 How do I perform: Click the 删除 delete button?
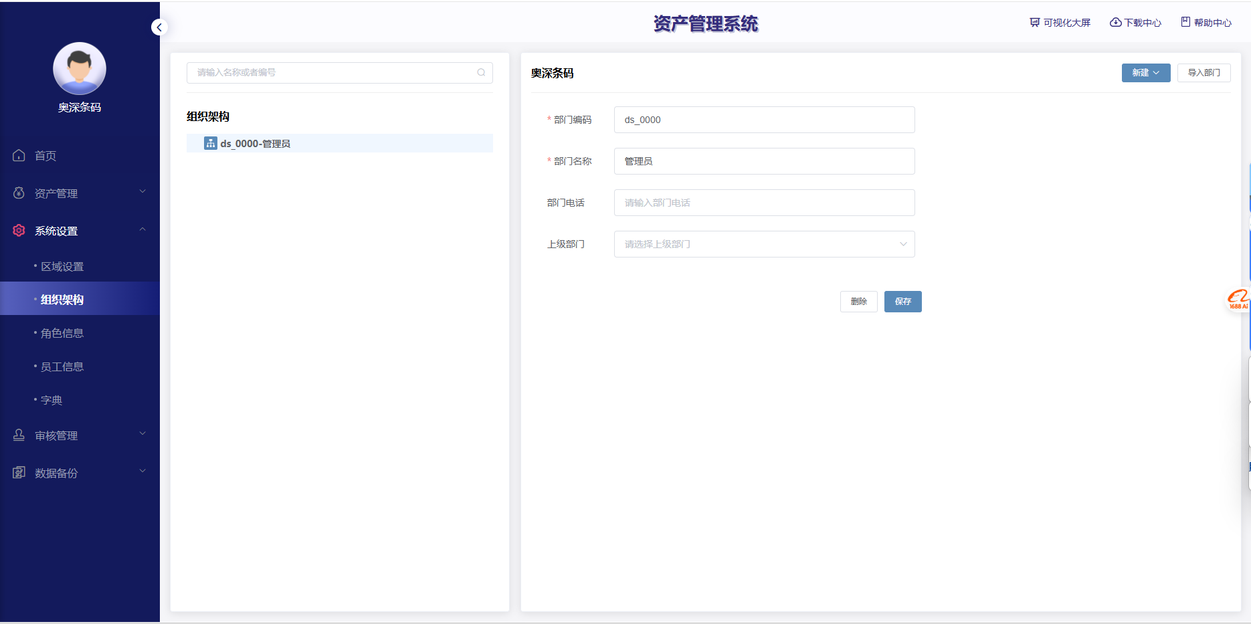[858, 302]
